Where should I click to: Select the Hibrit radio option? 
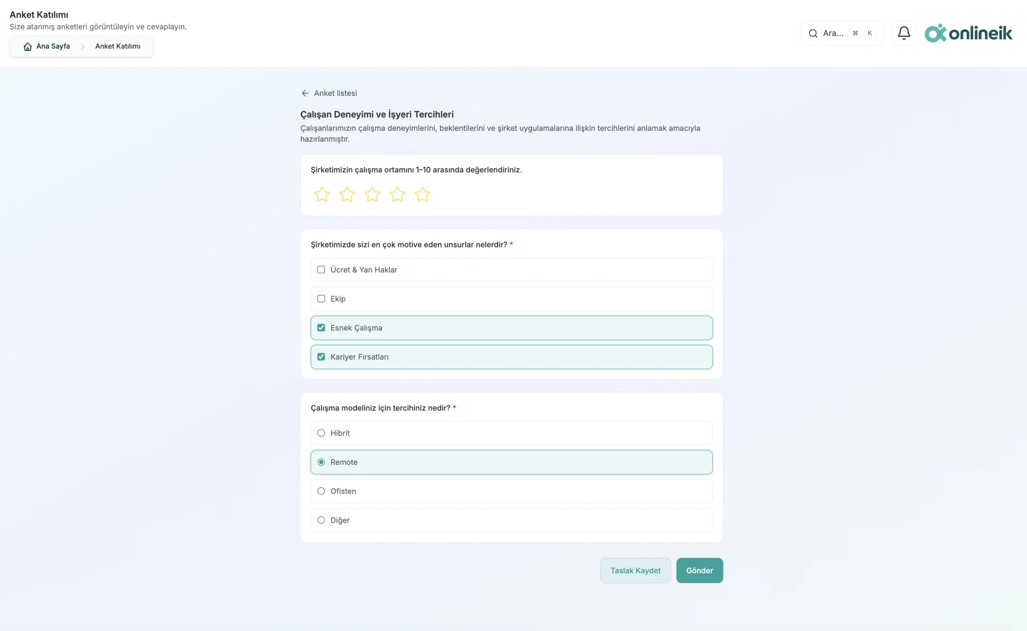511,433
